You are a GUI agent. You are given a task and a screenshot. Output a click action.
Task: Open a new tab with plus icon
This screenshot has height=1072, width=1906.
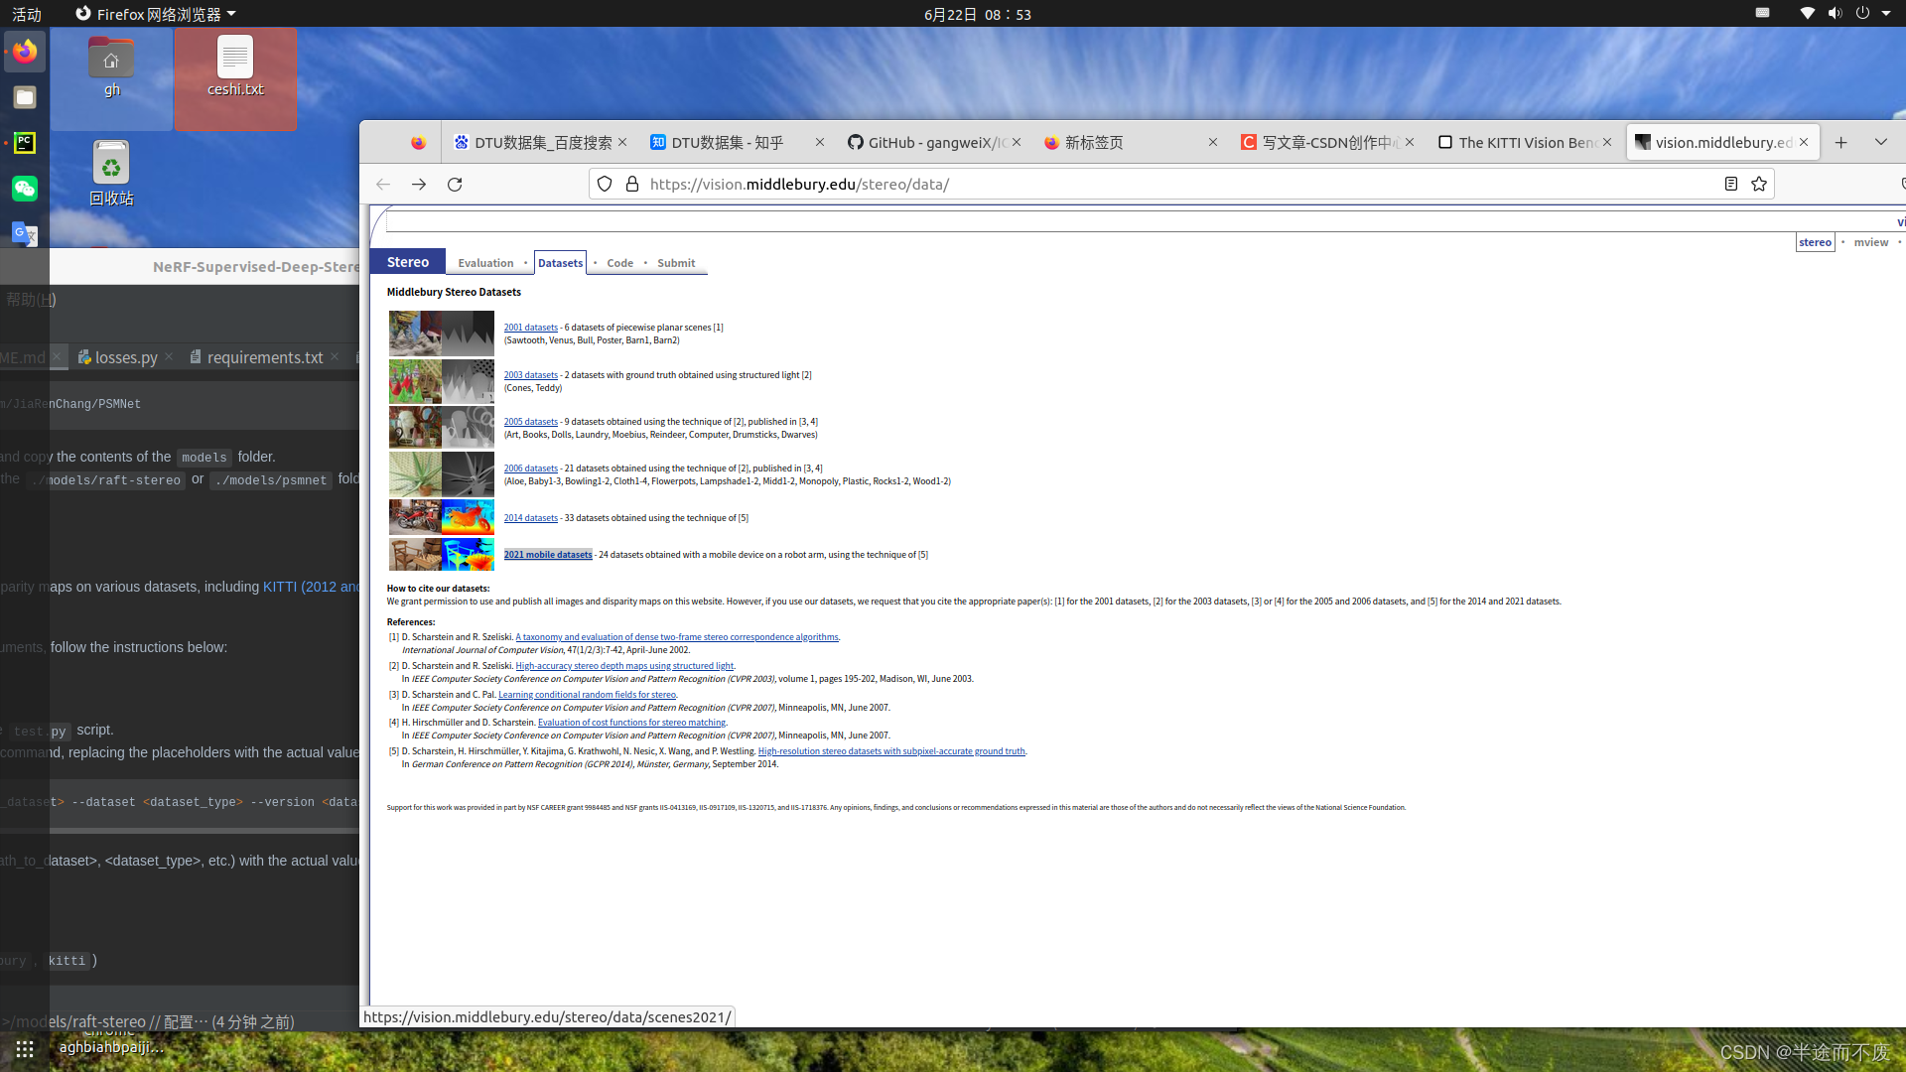click(x=1840, y=142)
